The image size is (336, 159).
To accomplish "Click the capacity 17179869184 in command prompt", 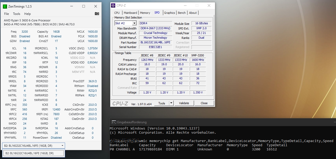I will pos(150,149).
